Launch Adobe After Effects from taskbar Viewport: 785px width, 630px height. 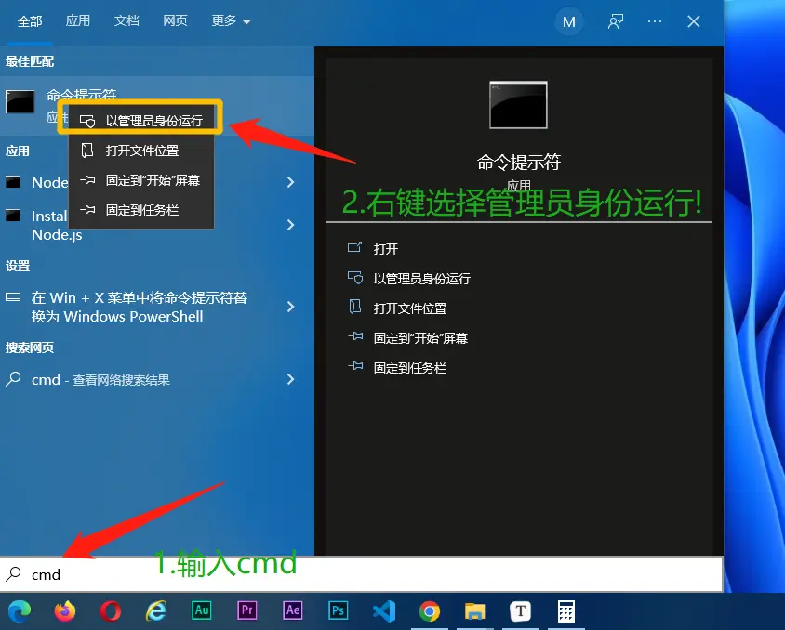click(293, 610)
